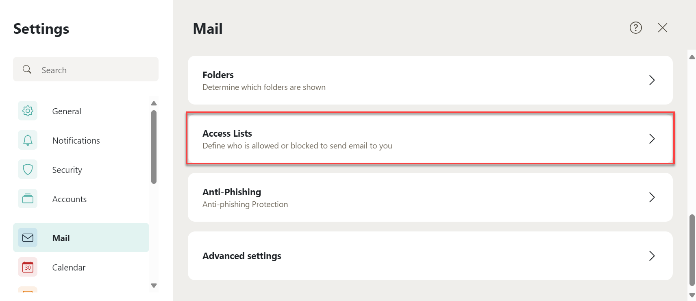The height and width of the screenshot is (301, 696).
Task: Click the Mail envelope icon
Action: pos(27,238)
